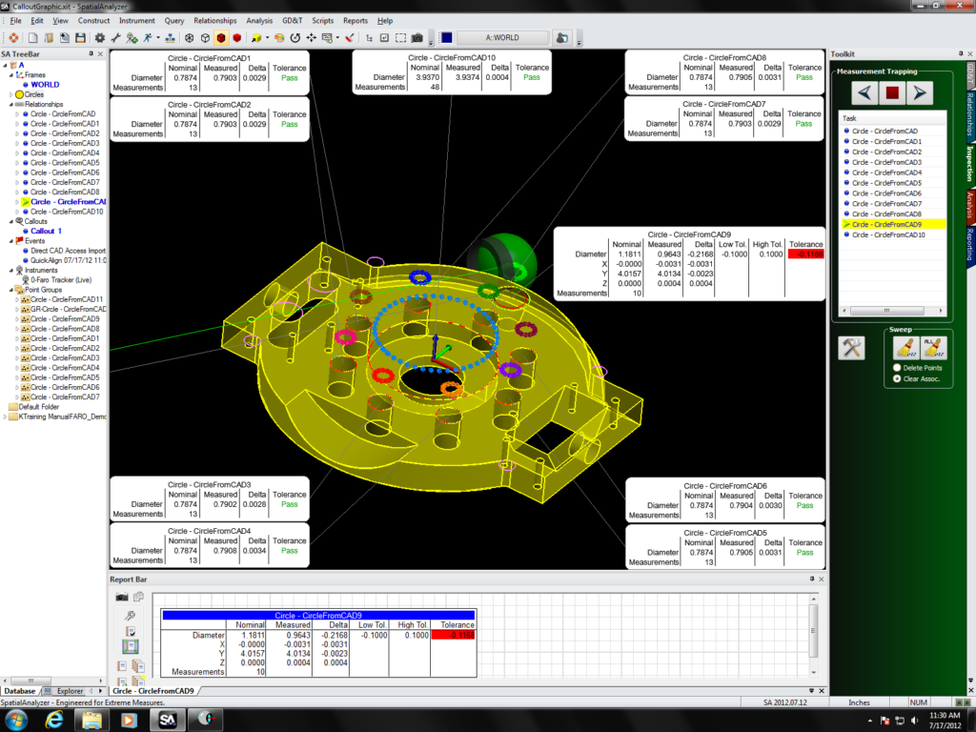This screenshot has height=732, width=976.
Task: Click the forward arrow in Measurement Trapping
Action: pyautogui.click(x=918, y=92)
